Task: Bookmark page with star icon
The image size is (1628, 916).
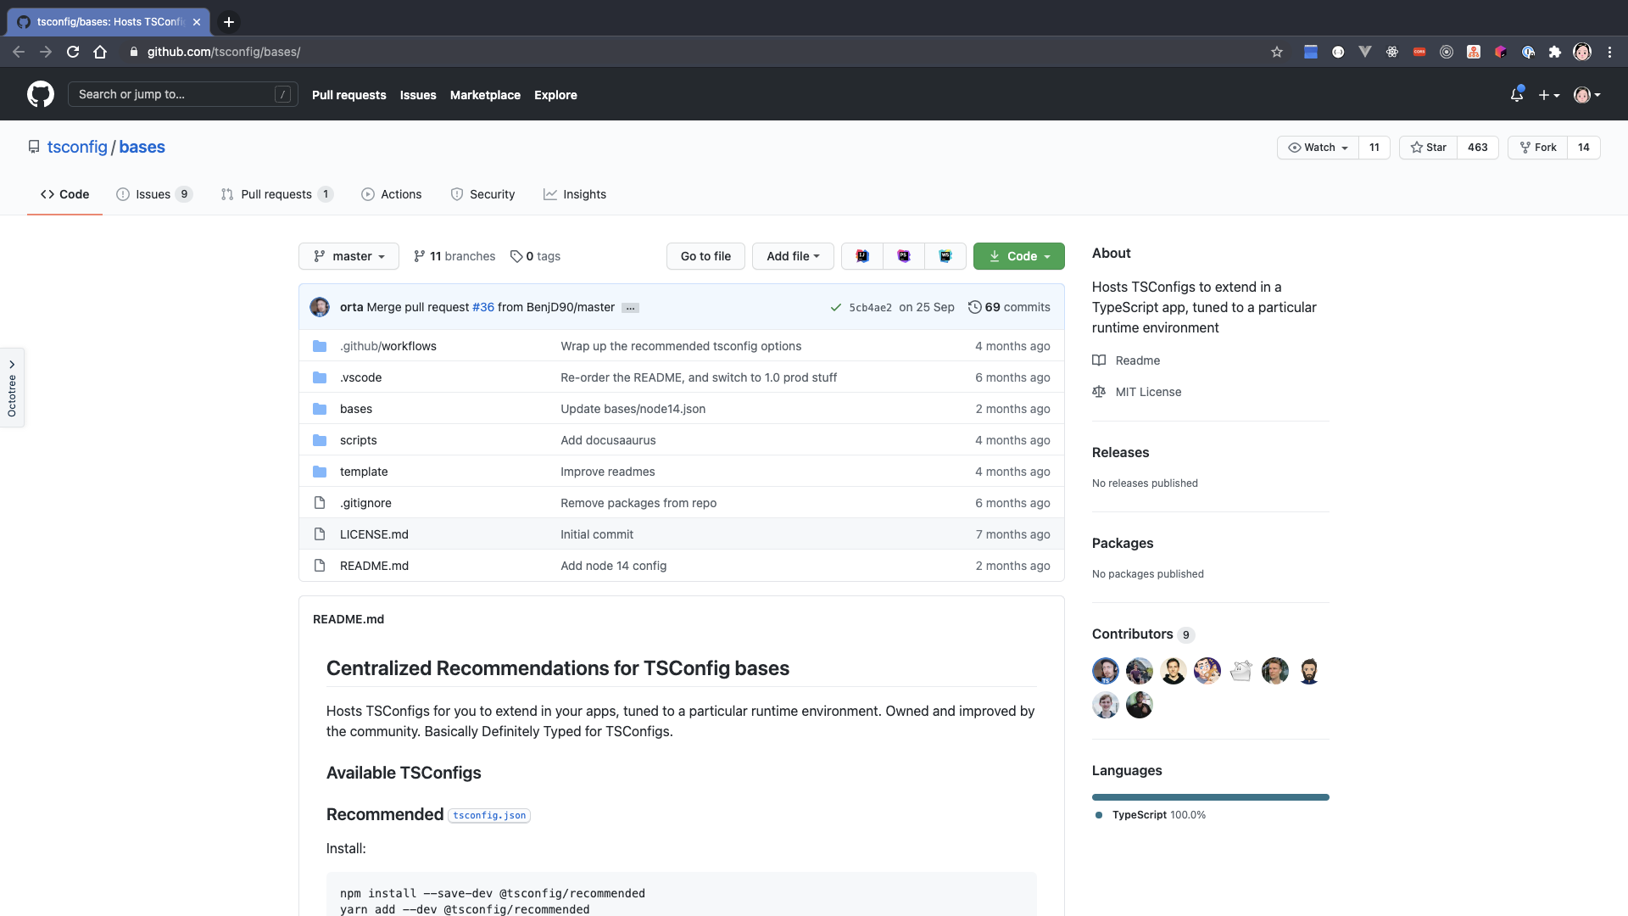Action: tap(1277, 52)
